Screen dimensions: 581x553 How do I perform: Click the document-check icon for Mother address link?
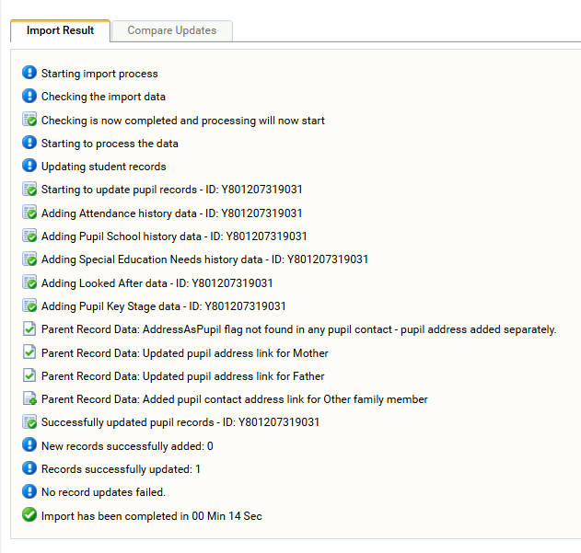tap(29, 352)
